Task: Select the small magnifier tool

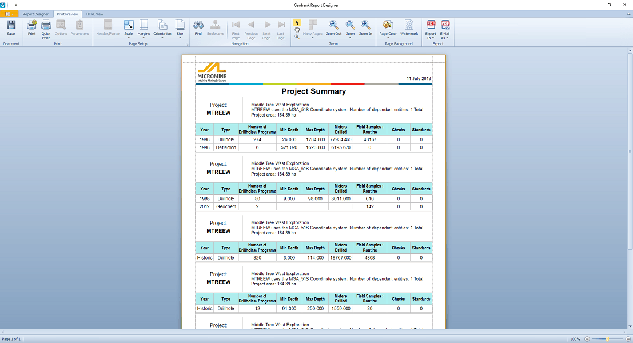Action: click(297, 37)
